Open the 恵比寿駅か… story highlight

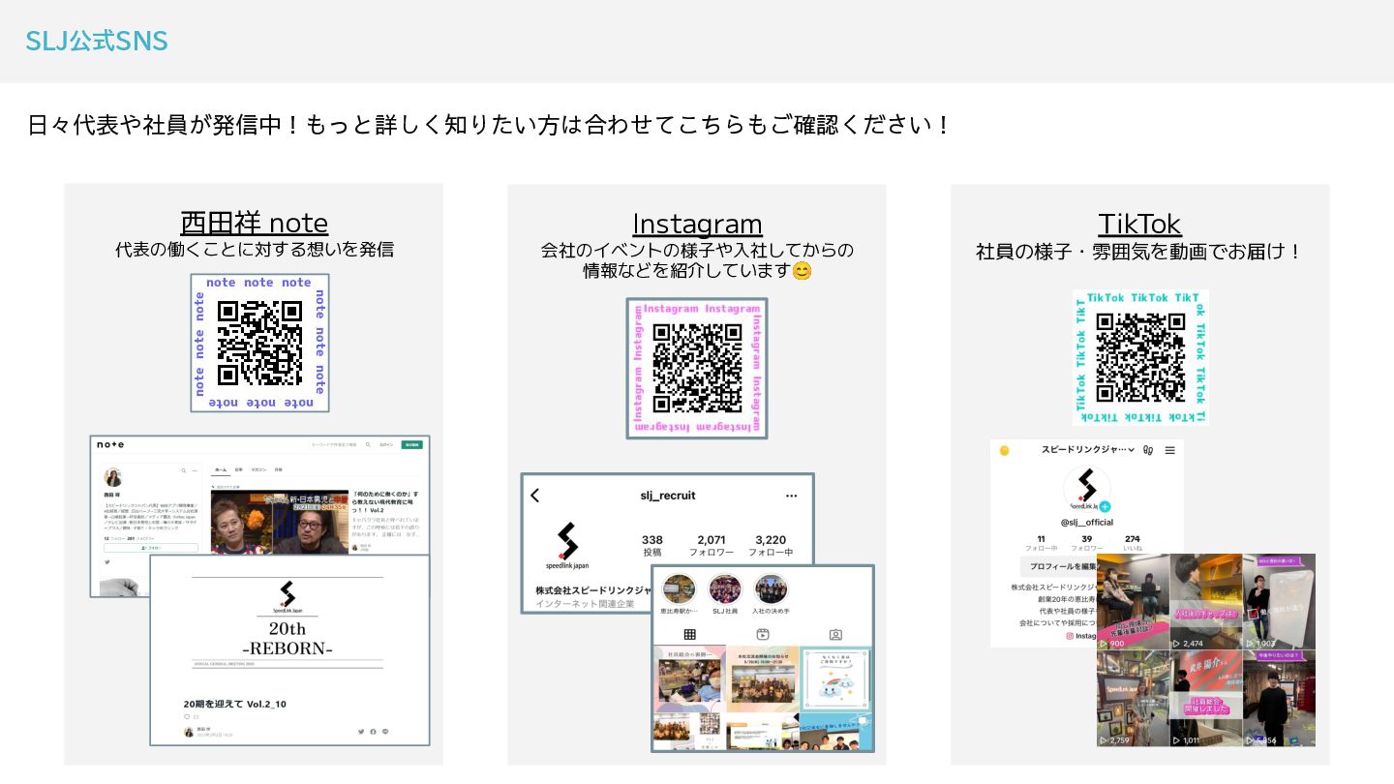click(x=679, y=594)
